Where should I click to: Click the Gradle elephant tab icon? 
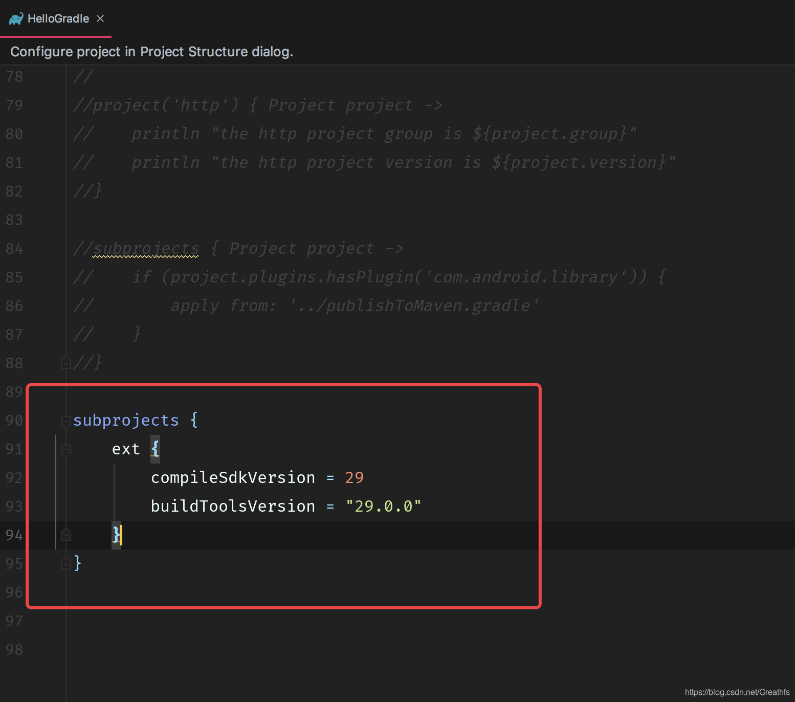tap(16, 19)
